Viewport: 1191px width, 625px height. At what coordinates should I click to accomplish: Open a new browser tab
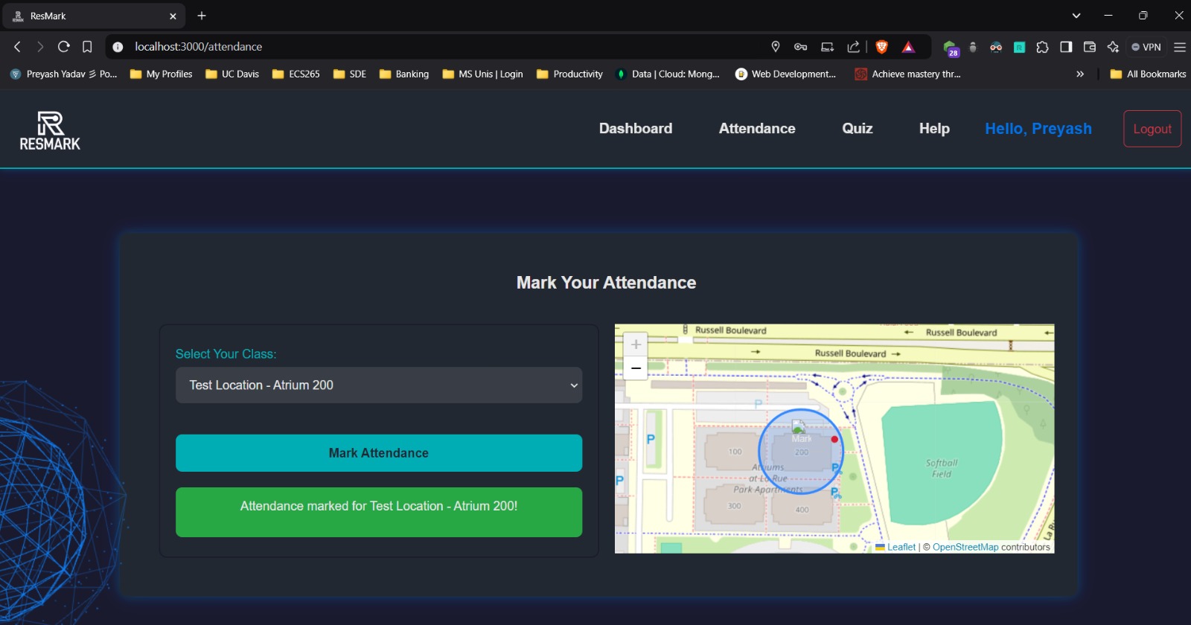pyautogui.click(x=202, y=16)
